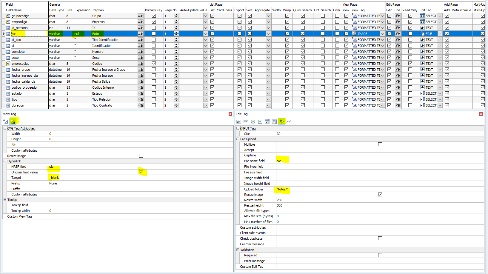The height and width of the screenshot is (274, 488).
Task: Choose the File upload edit tag icon
Action: (281, 121)
